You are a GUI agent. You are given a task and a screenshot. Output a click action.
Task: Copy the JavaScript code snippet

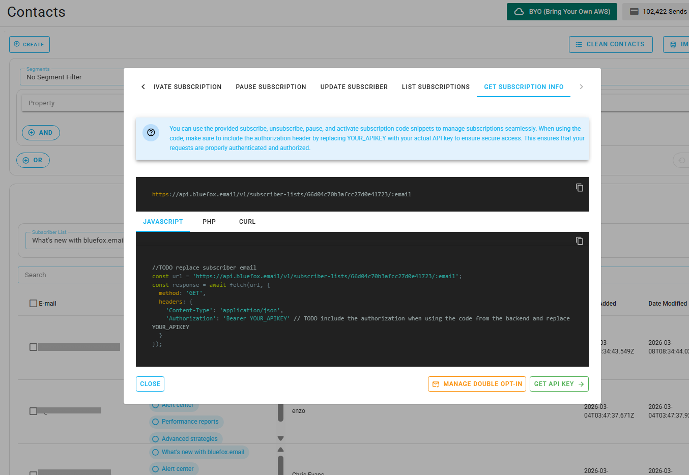pyautogui.click(x=580, y=241)
